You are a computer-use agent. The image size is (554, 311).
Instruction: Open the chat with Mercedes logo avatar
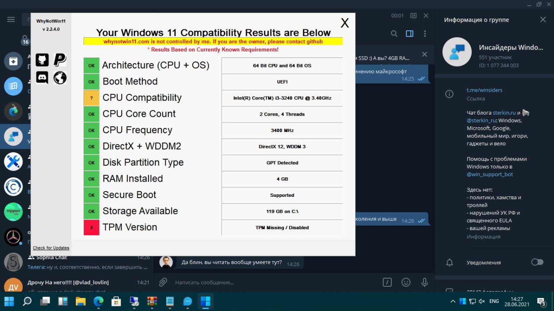click(13, 237)
